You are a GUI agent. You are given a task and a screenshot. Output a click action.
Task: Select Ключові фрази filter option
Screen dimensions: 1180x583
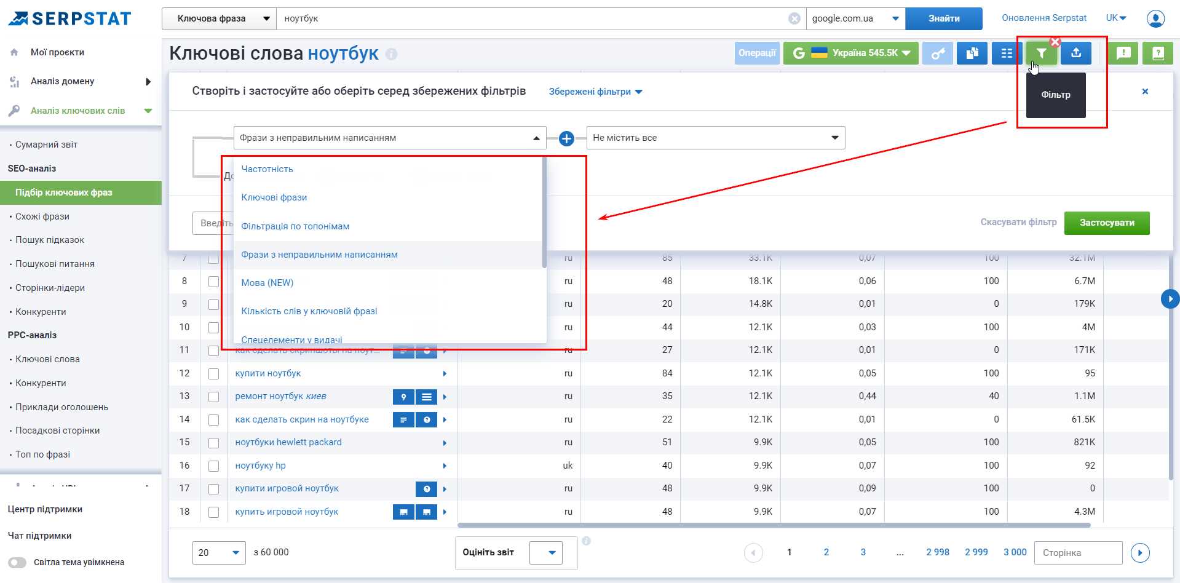click(x=274, y=197)
